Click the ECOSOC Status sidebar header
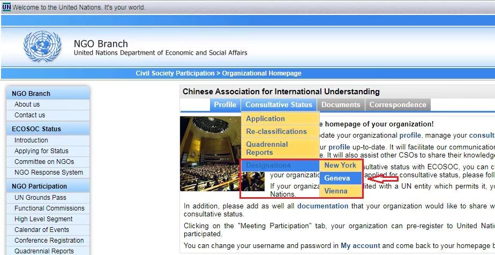 coord(48,129)
